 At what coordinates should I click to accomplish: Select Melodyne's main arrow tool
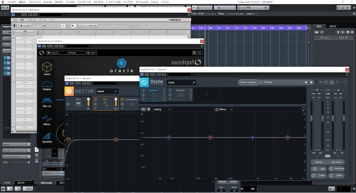click(x=74, y=26)
